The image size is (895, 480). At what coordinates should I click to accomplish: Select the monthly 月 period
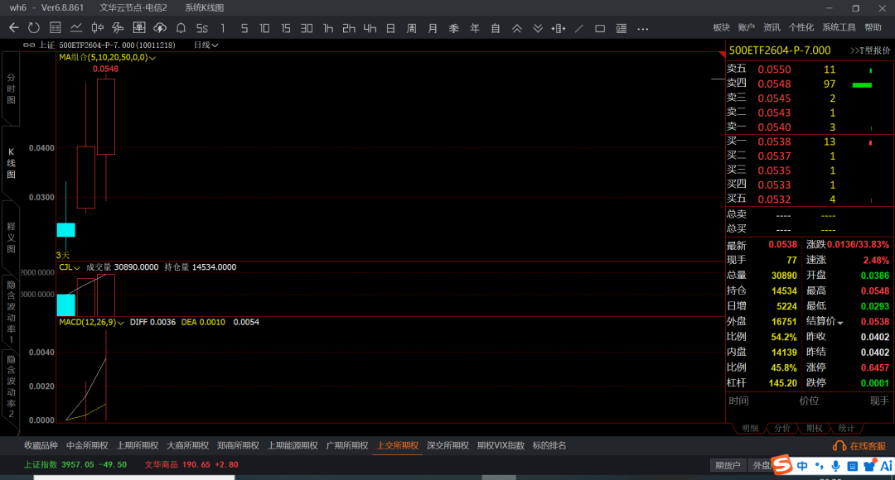pyautogui.click(x=433, y=28)
